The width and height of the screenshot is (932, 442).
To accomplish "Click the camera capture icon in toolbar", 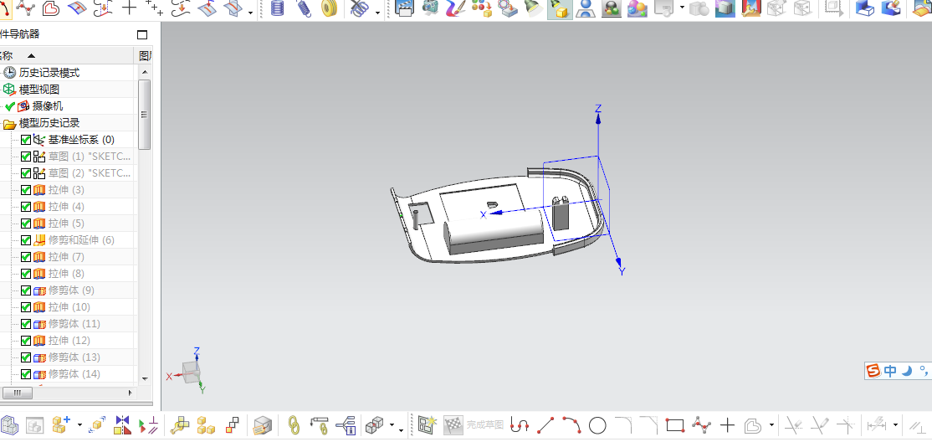I will pos(430,8).
